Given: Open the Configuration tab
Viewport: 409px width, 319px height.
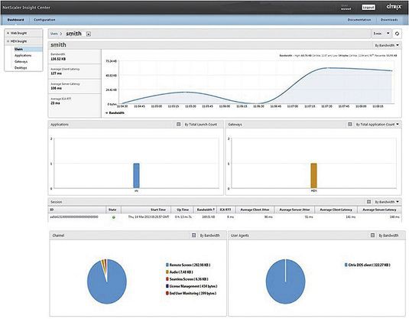Looking at the screenshot, I should coord(44,20).
